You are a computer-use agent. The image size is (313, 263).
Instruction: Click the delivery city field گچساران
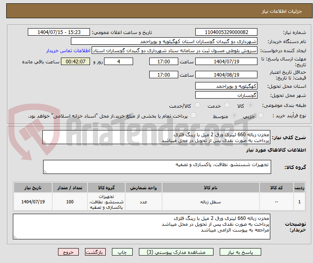[226, 95]
